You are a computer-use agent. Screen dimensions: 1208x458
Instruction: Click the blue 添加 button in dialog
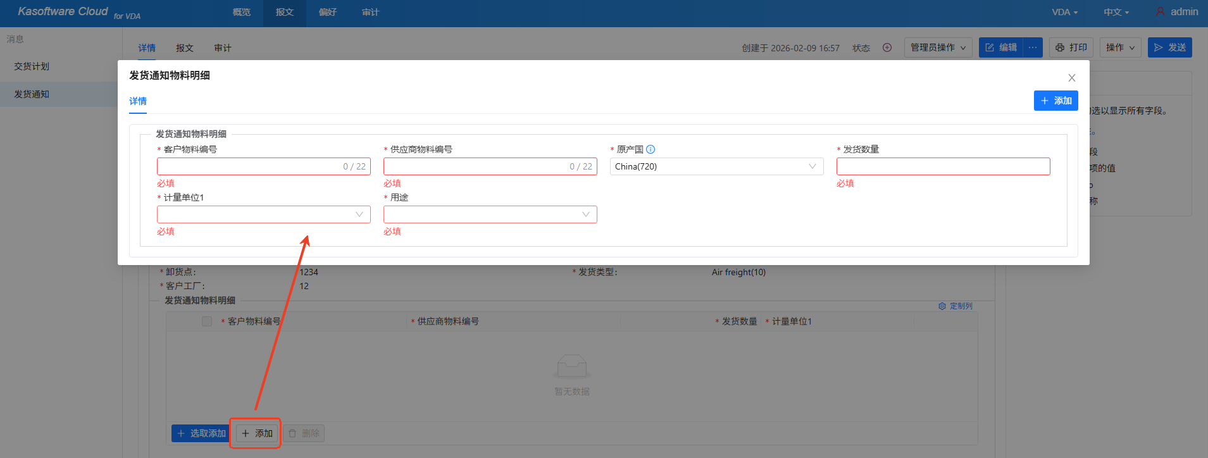click(x=1055, y=101)
